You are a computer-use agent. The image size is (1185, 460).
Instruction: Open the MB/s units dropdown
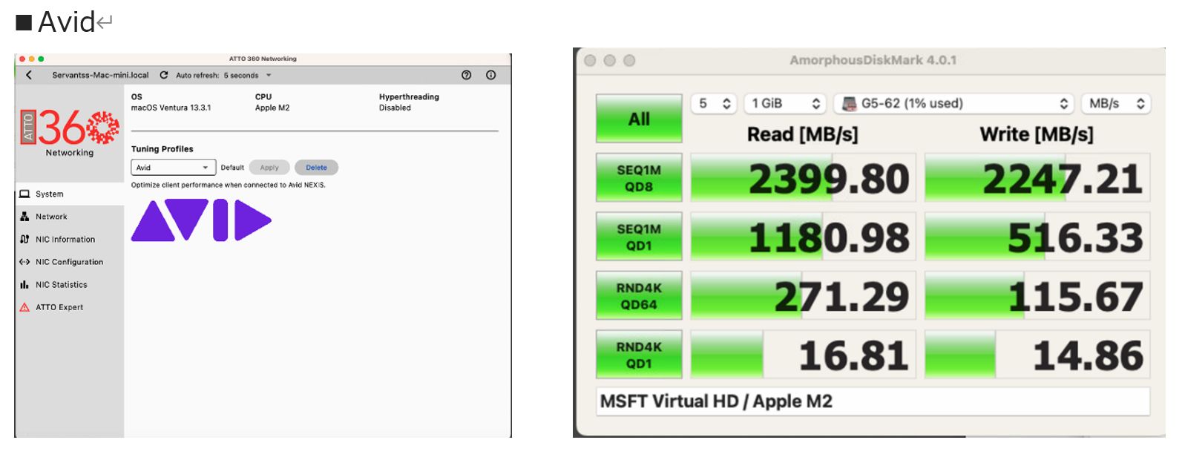pos(1116,104)
